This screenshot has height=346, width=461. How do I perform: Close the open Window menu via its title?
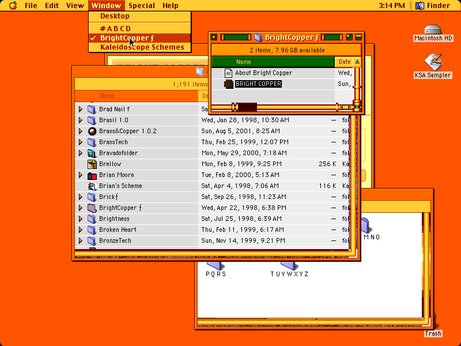106,6
